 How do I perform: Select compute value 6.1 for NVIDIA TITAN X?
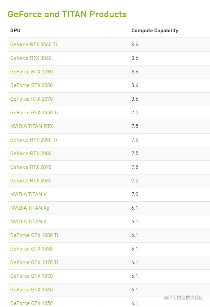[135, 221]
